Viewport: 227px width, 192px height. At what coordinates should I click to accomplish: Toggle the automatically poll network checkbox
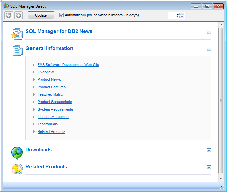[x=61, y=15]
